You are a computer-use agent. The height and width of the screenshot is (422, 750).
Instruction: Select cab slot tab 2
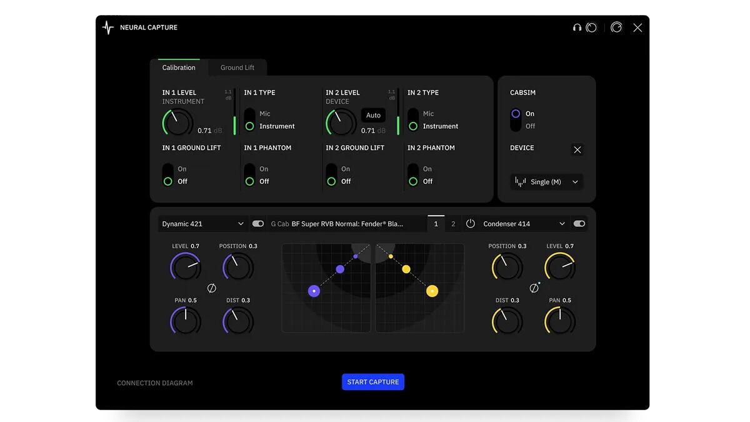click(x=453, y=224)
